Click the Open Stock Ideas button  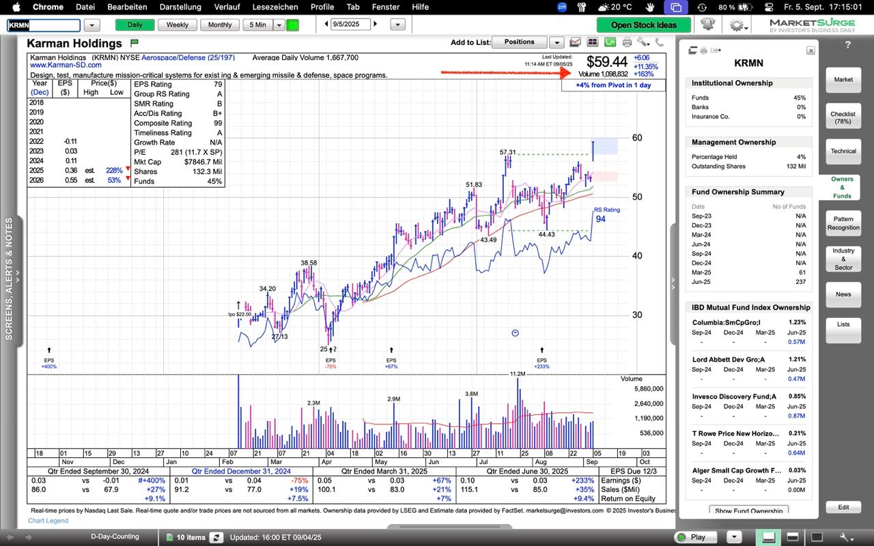tap(643, 25)
